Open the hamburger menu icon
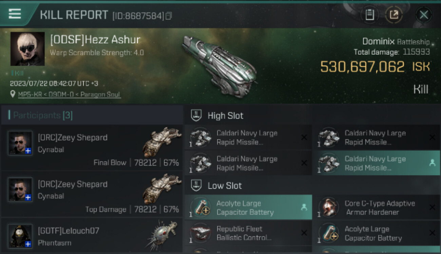The width and height of the screenshot is (441, 254). click(15, 14)
